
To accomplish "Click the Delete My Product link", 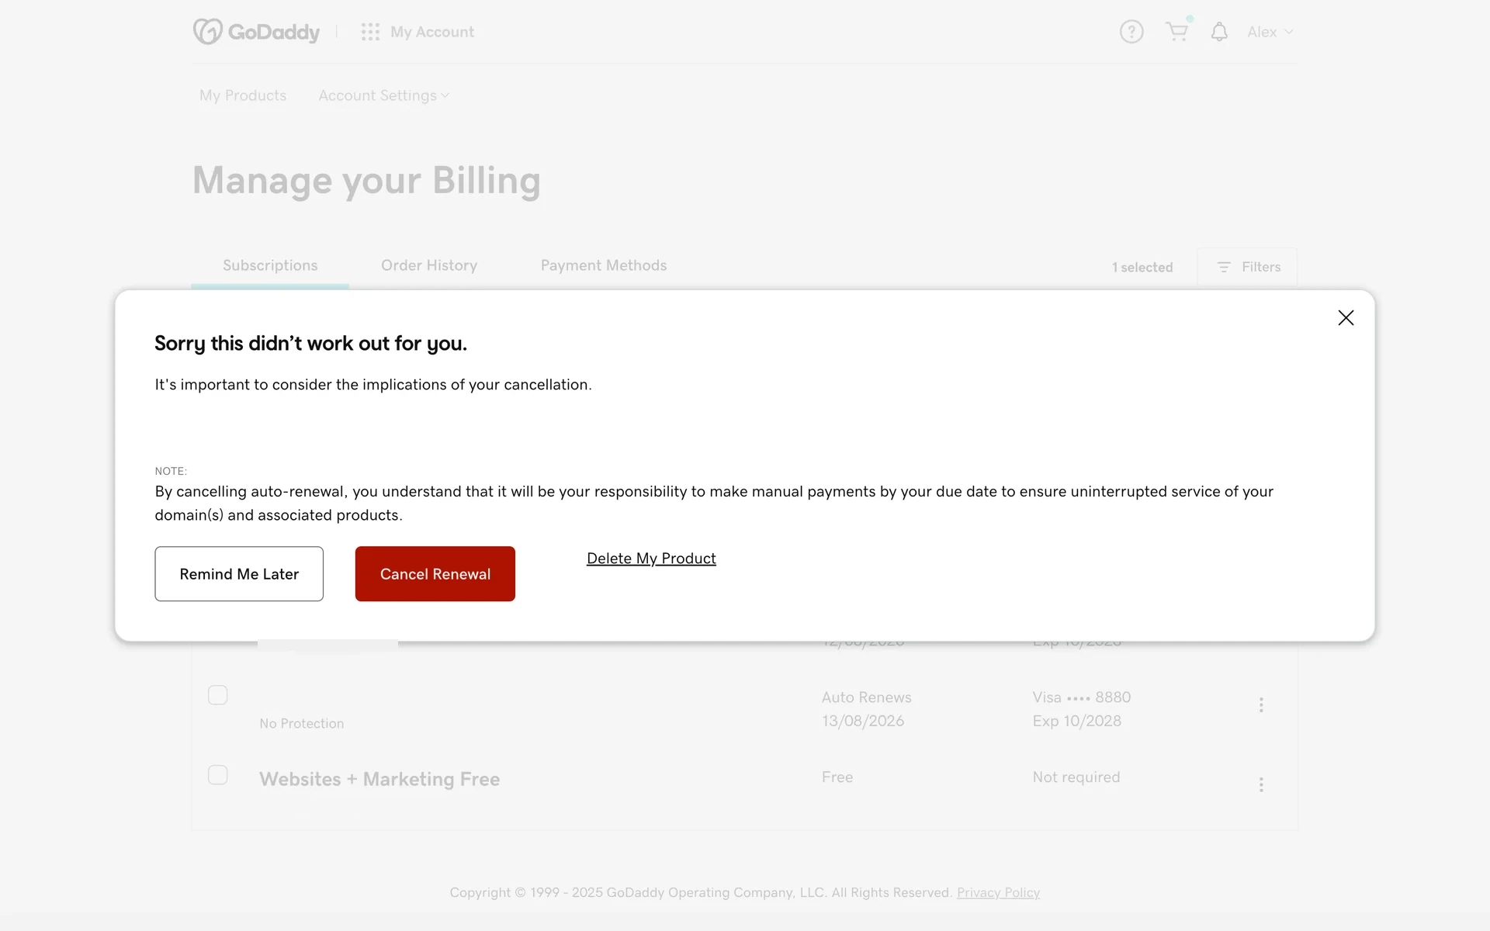I will coord(651,559).
